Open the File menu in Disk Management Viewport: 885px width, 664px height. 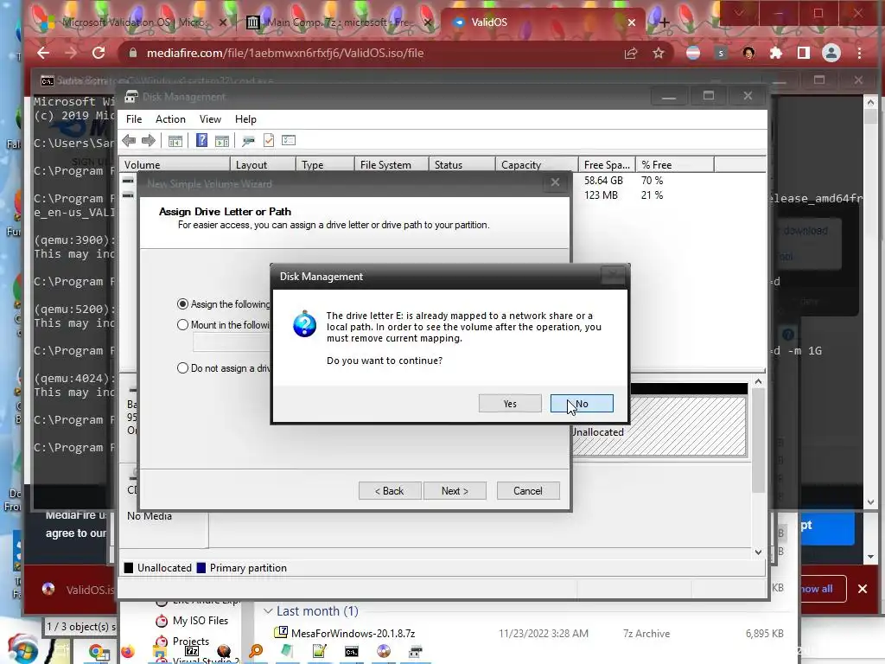134,119
